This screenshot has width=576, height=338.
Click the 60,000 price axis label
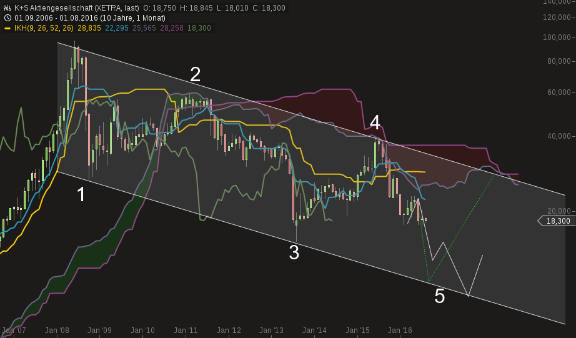tap(559, 92)
